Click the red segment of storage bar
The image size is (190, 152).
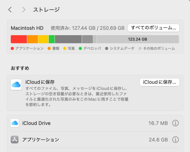point(19,39)
